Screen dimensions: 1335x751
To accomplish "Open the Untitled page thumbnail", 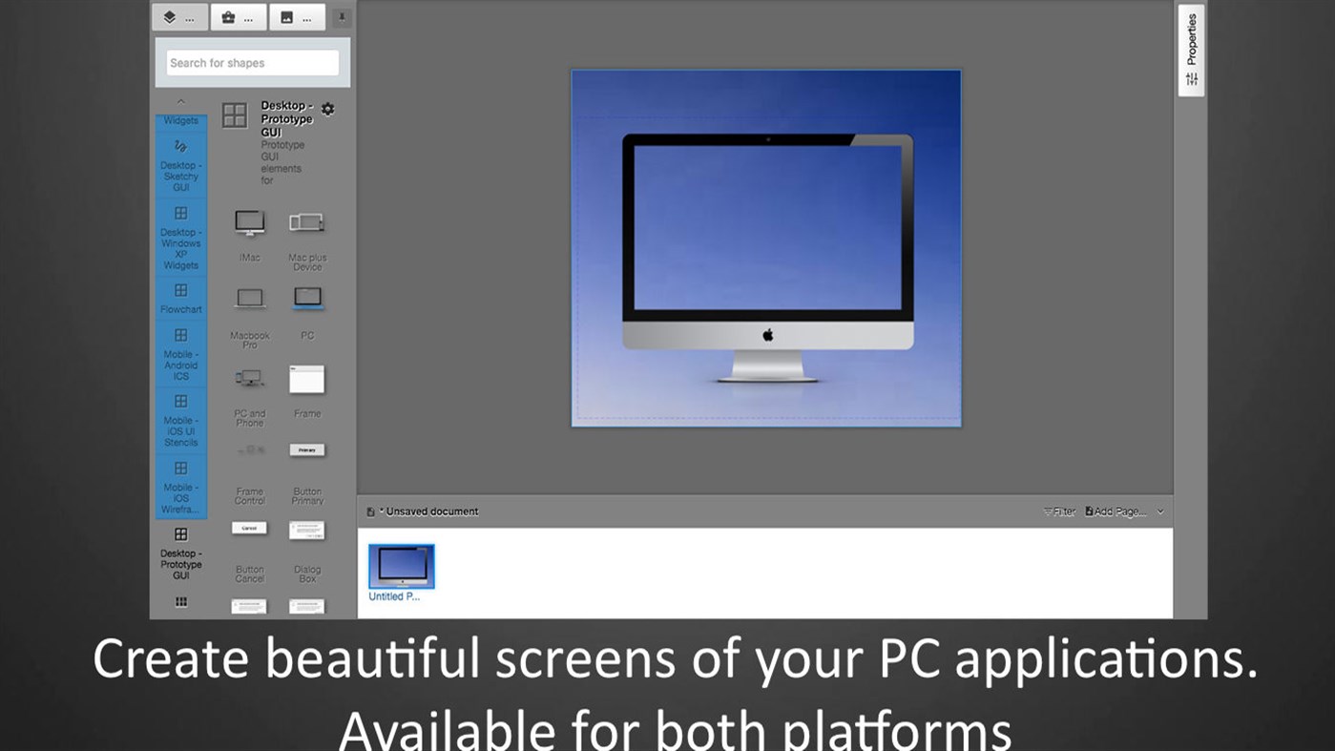I will coord(401,564).
